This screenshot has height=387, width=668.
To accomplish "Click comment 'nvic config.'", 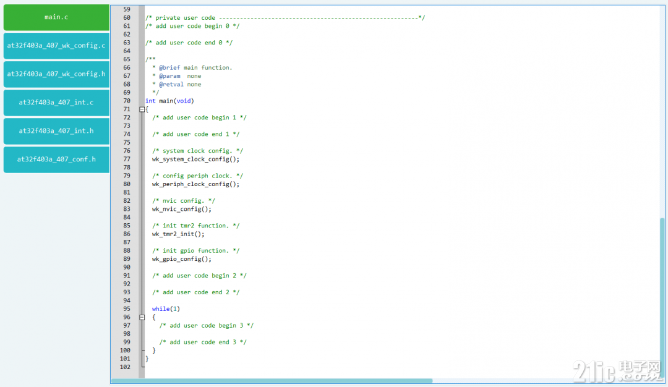I will (x=184, y=201).
